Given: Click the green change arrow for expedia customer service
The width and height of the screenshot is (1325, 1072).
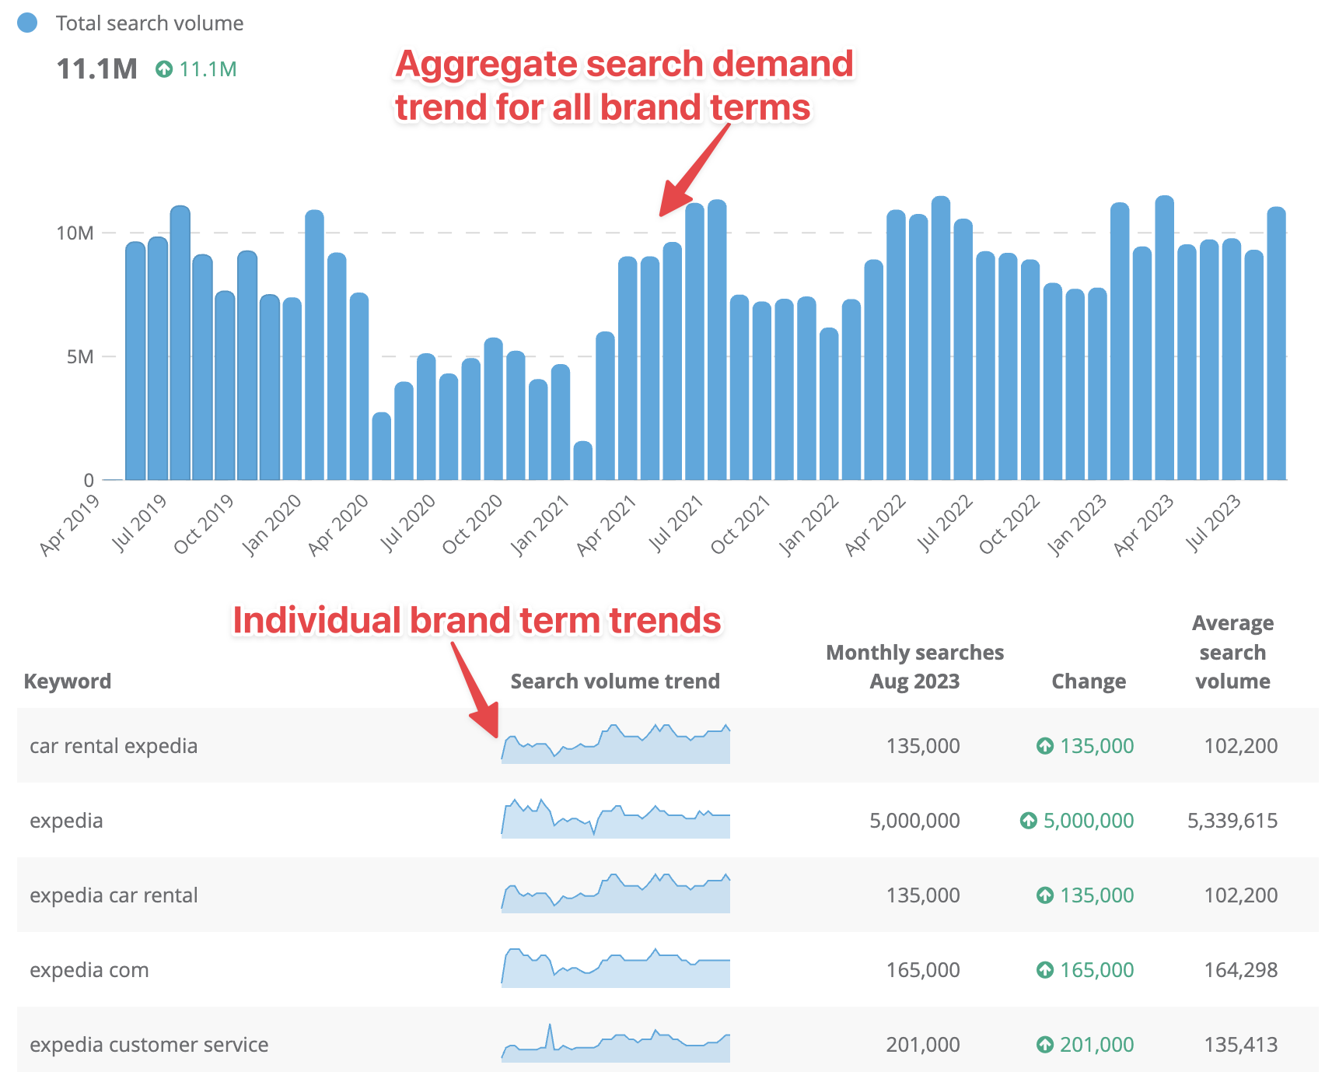Looking at the screenshot, I should (x=1045, y=1045).
